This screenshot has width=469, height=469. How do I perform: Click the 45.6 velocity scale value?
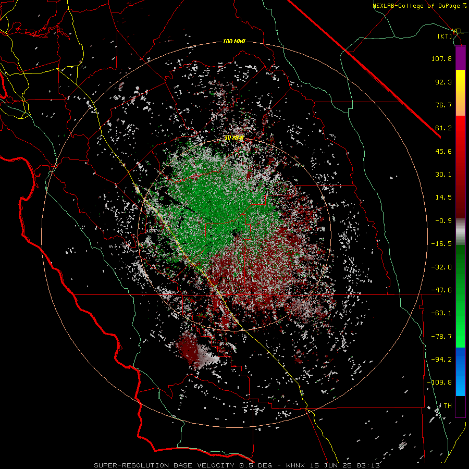443,151
